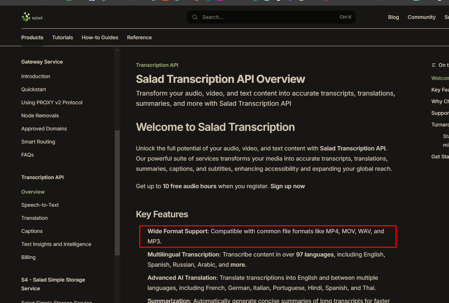The width and height of the screenshot is (449, 303).
Task: Open Quickstart in Gateway Service sidebar
Action: coord(33,89)
